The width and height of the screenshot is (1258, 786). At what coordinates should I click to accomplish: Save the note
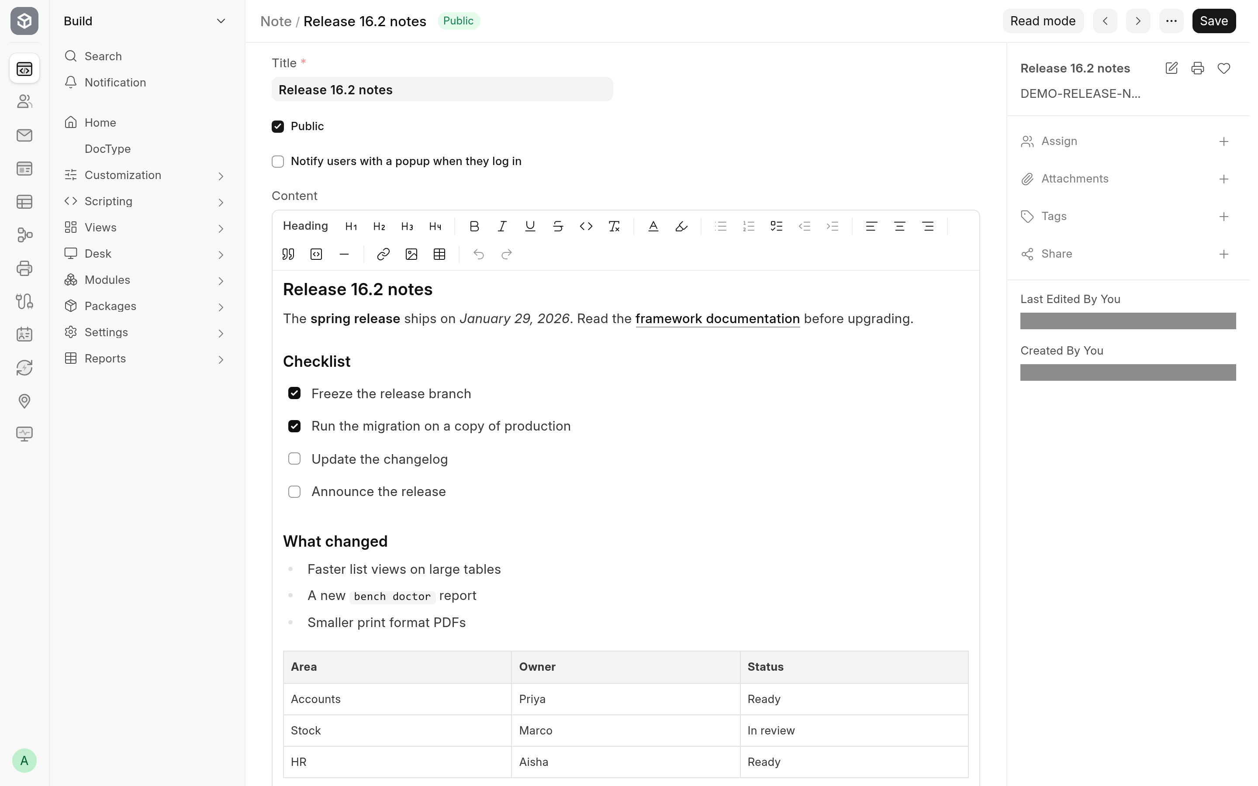click(1214, 21)
